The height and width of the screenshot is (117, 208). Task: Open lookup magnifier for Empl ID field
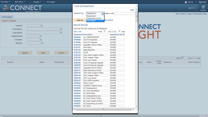coord(42,26)
